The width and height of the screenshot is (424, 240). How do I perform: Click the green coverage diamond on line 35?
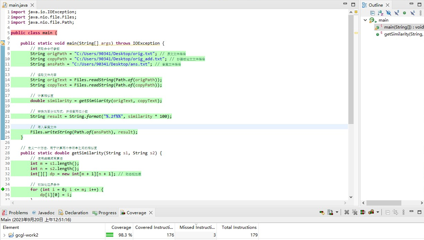pyautogui.click(x=3, y=189)
